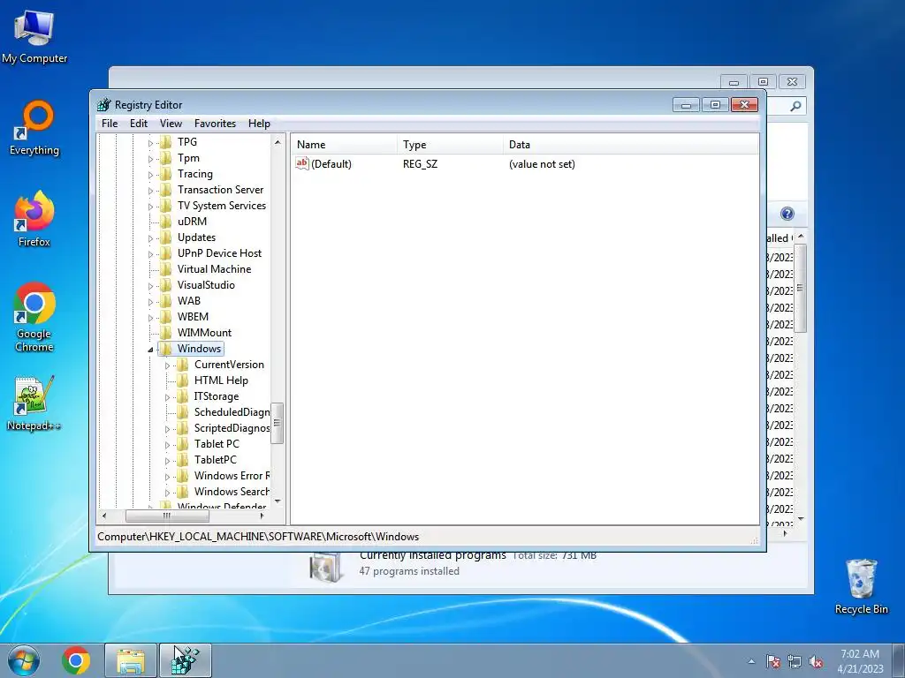This screenshot has height=678, width=905.
Task: Launch Notepad++ desktop shortcut
Action: (34, 403)
